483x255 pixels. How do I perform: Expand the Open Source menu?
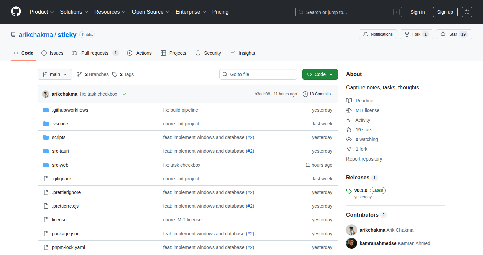click(151, 12)
